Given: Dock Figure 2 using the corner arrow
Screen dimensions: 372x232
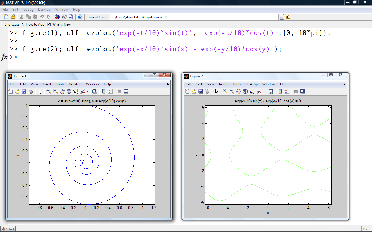Looking at the screenshot, I should click(x=344, y=84).
